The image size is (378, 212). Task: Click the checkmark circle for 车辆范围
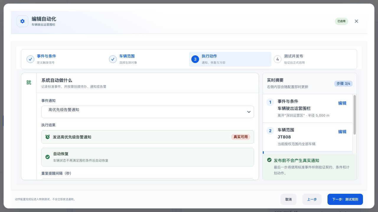tap(113, 59)
